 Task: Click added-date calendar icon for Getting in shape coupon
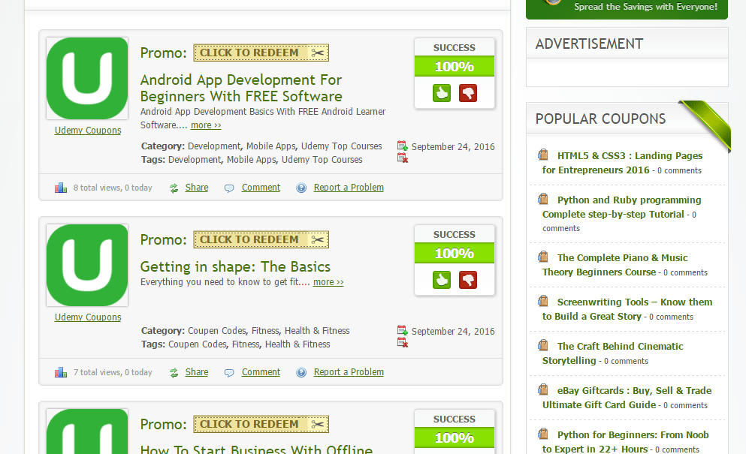pyautogui.click(x=403, y=330)
